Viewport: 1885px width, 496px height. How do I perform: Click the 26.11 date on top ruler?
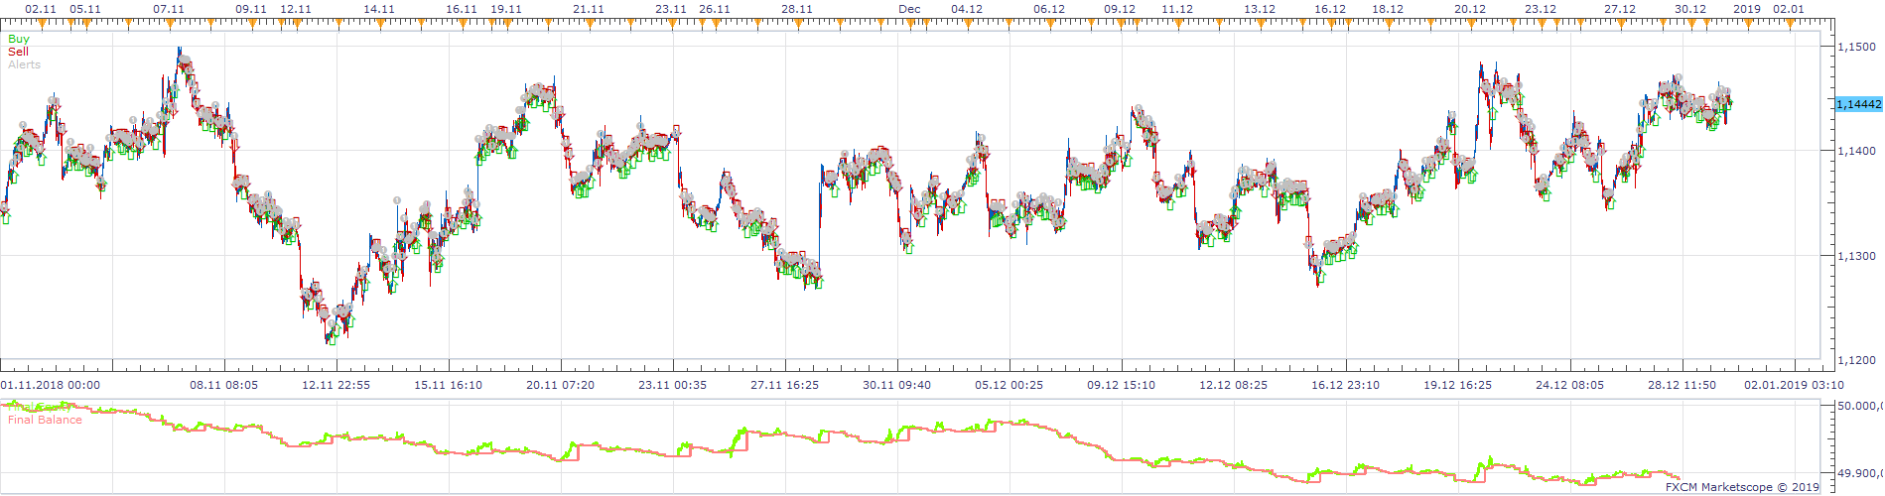[715, 9]
